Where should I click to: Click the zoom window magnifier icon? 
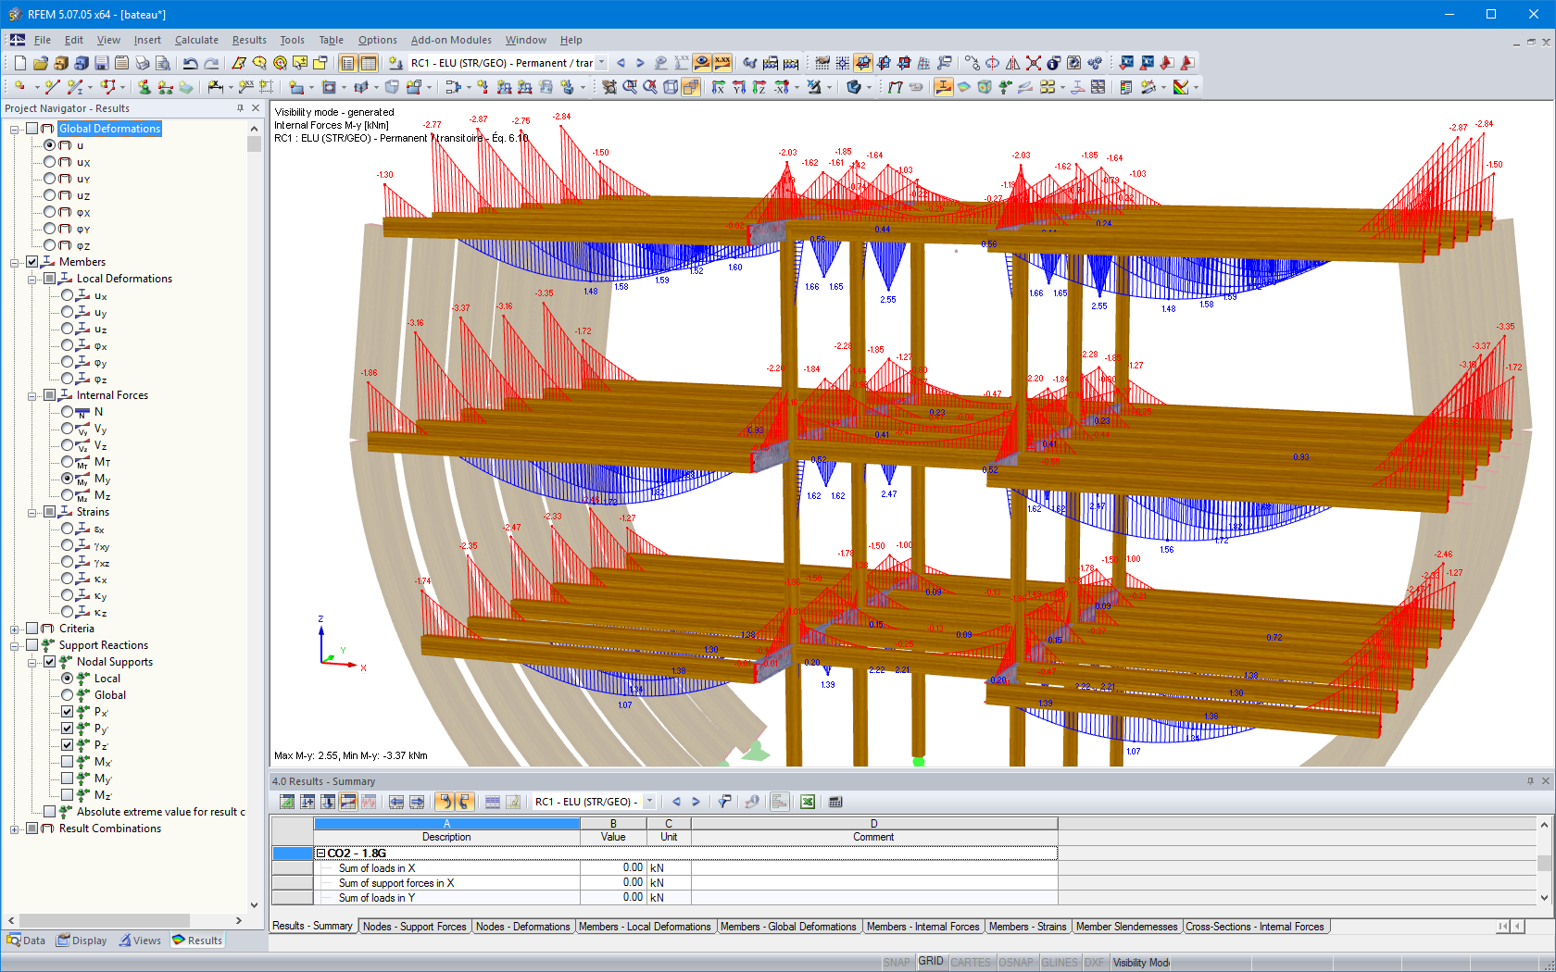tap(630, 87)
